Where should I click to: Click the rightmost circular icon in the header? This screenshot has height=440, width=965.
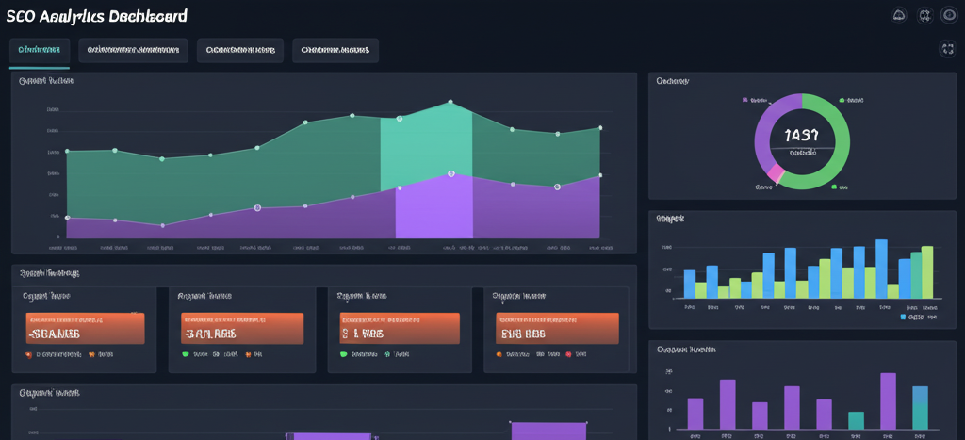[x=948, y=16]
